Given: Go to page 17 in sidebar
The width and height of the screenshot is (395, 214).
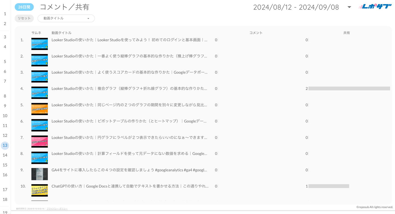Looking at the screenshot, I should point(5,189).
